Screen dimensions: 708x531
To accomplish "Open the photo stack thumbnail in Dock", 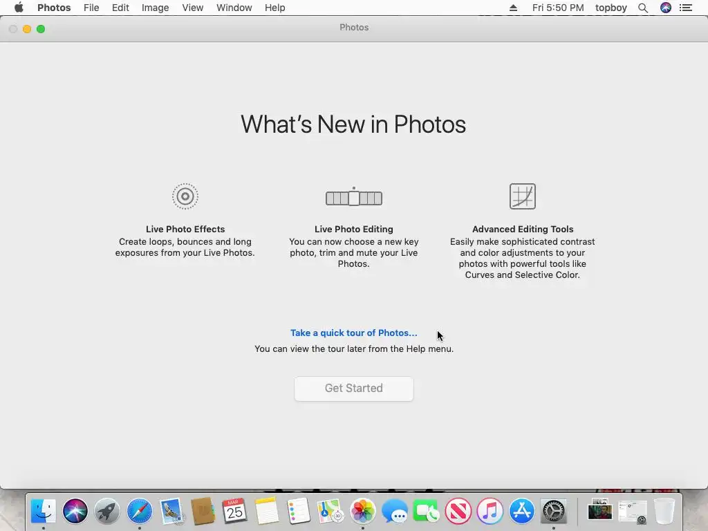I will coord(600,511).
